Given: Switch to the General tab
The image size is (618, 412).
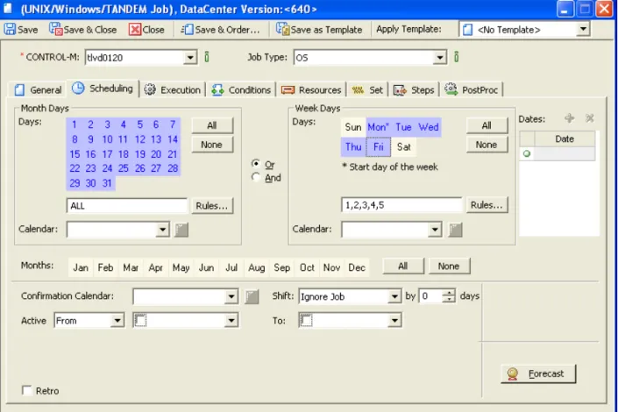Looking at the screenshot, I should pos(39,90).
